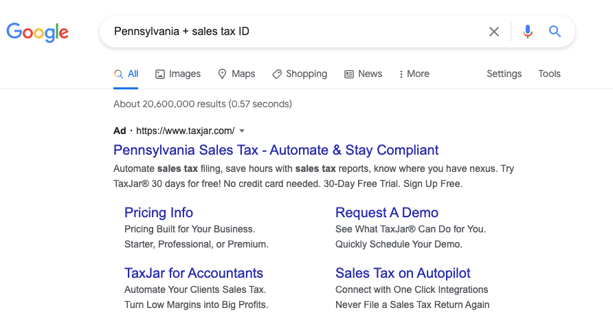Click inside the search text field
Viewport: 613px width, 330px height.
(296, 32)
